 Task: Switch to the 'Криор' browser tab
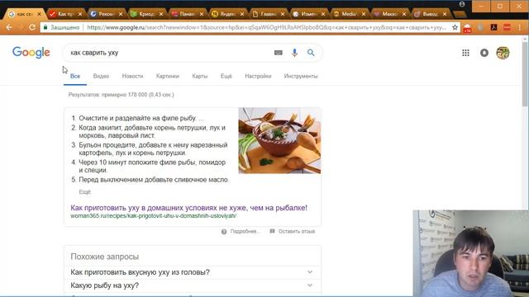(146, 14)
